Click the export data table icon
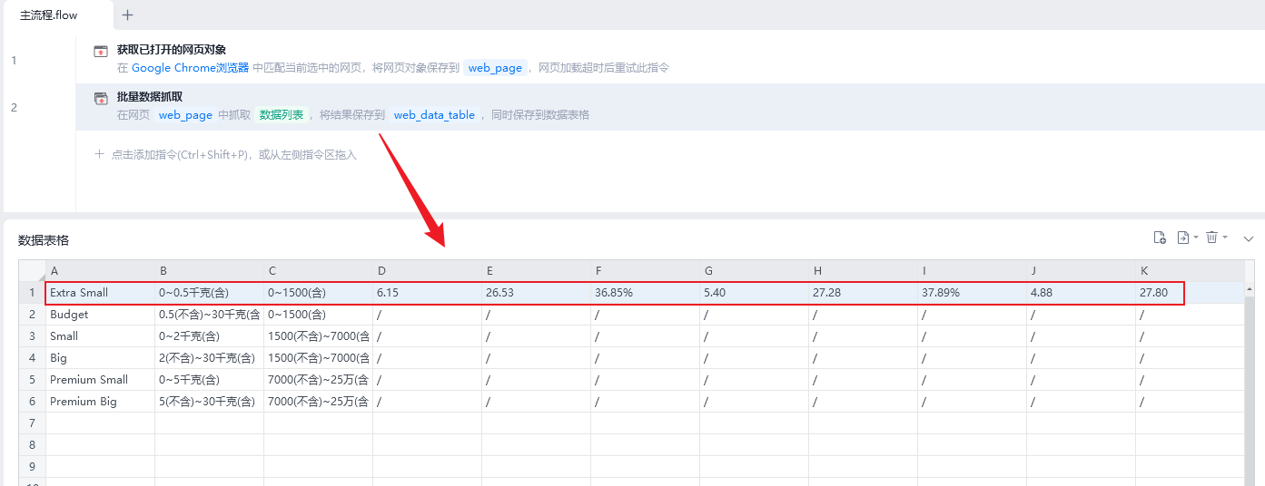 coord(1183,238)
